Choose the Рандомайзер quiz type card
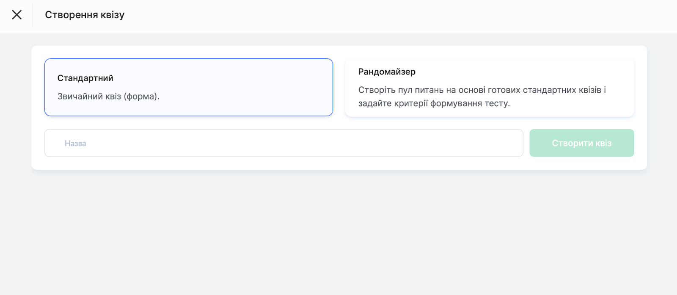 click(x=490, y=87)
